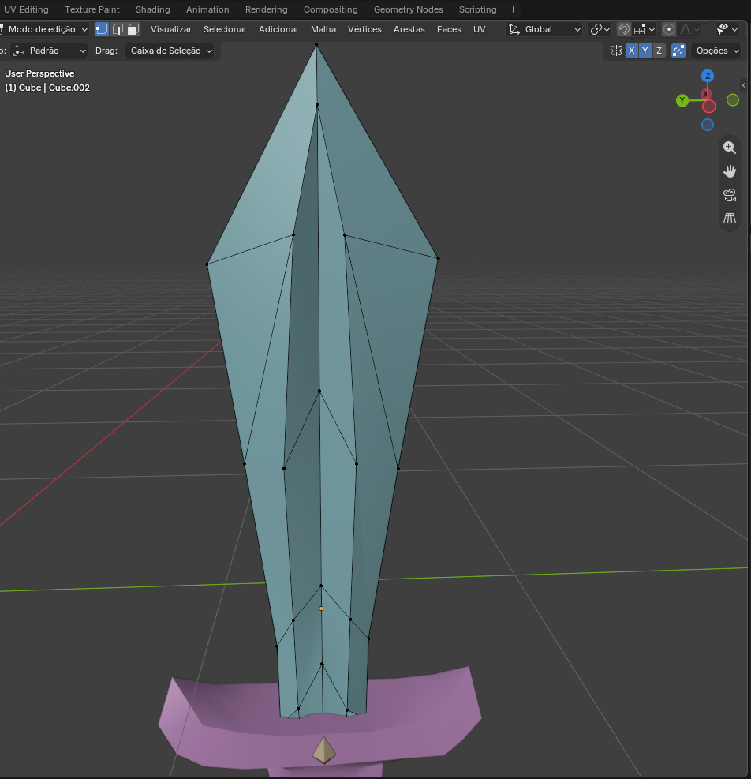Toggle Z axis mirror
Image resolution: width=751 pixels, height=779 pixels.
click(659, 51)
